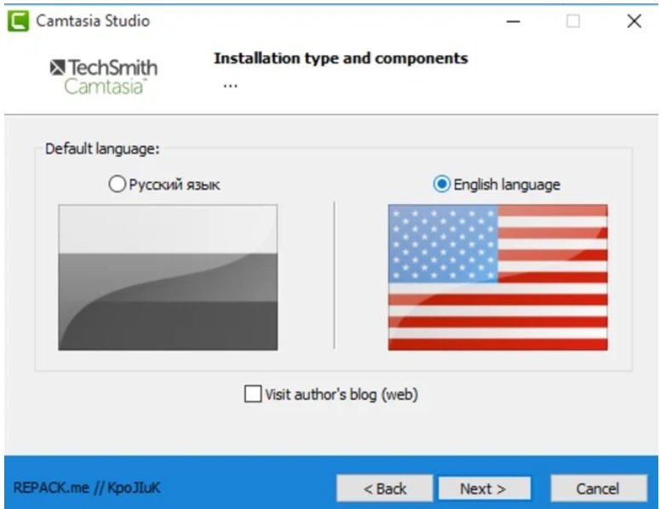
Task: Go back with the Back button
Action: [x=385, y=489]
